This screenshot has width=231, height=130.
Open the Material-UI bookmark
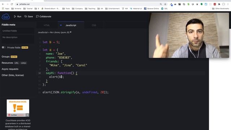136,9
